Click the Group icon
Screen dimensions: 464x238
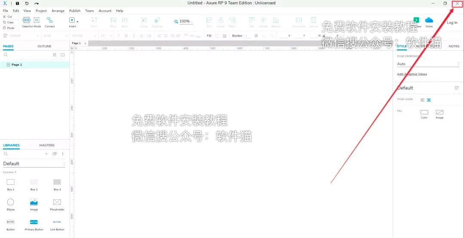pyautogui.click(x=144, y=20)
